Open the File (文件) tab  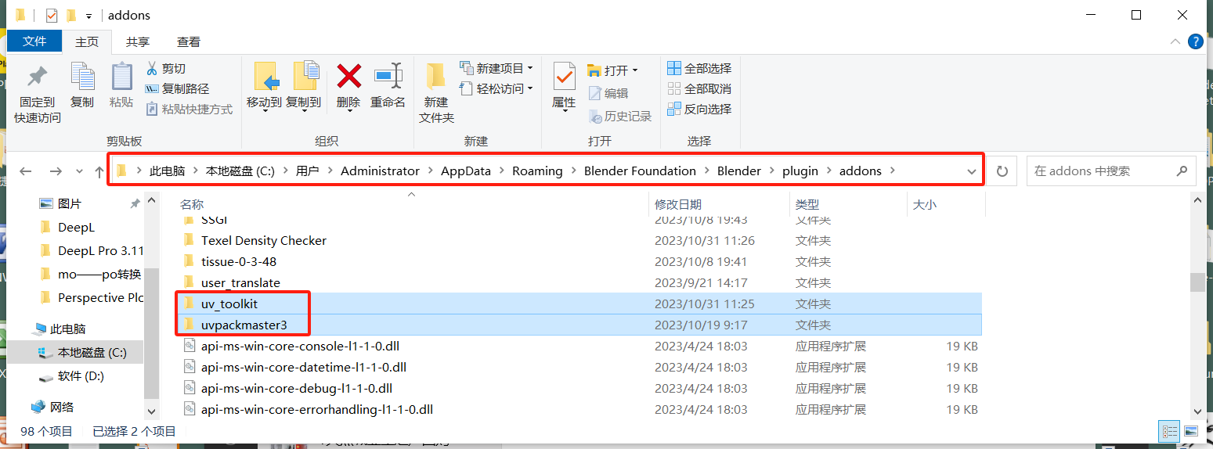tap(34, 41)
